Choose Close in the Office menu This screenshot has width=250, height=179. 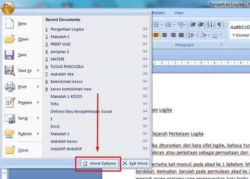point(22,150)
